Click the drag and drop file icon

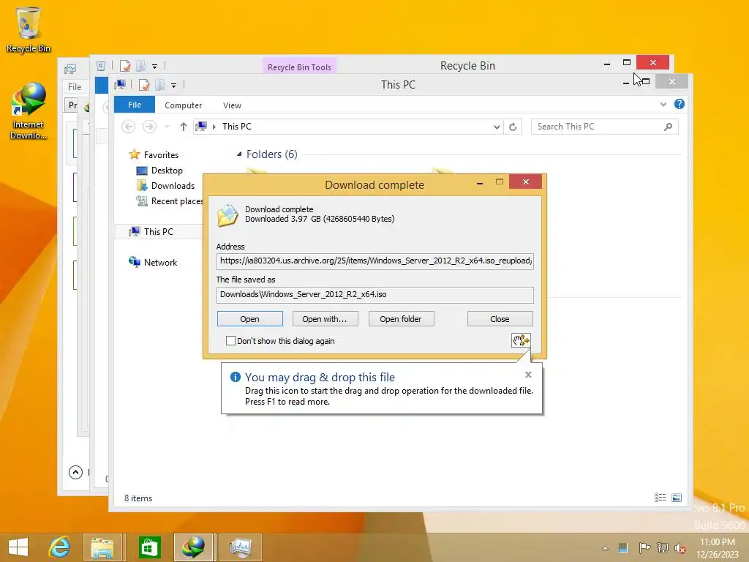521,340
